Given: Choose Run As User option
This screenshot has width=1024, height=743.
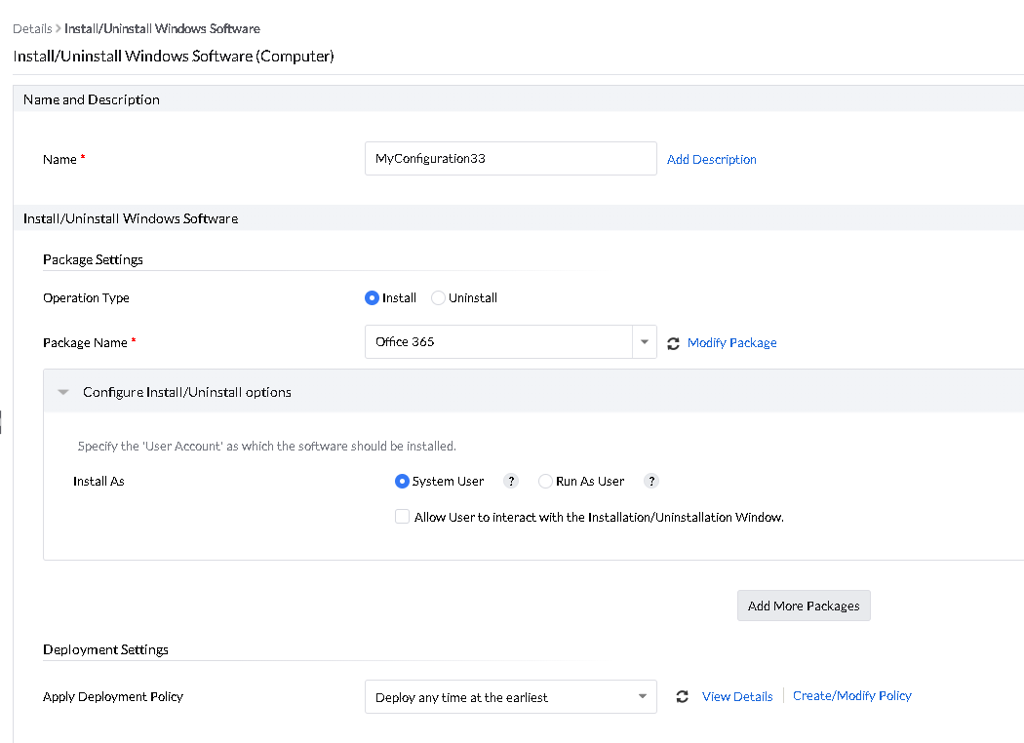Looking at the screenshot, I should [545, 482].
